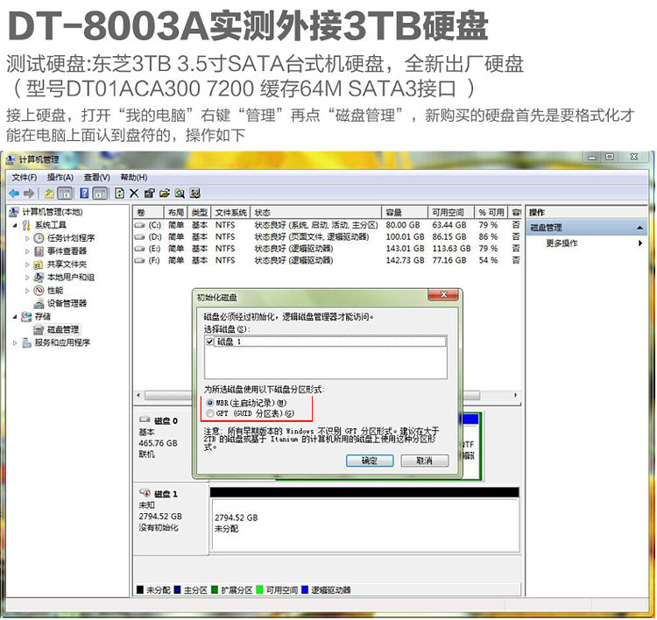Image resolution: width=657 pixels, height=620 pixels.
Task: Click the 任务计划程序 clock icon
Action: [x=39, y=238]
